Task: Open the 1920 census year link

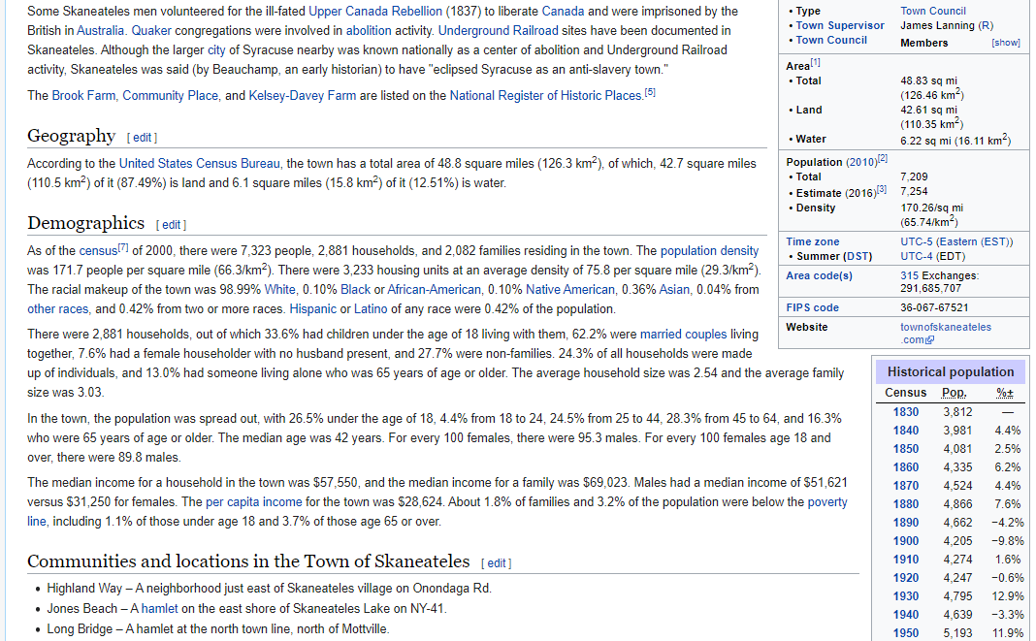Action: [x=906, y=578]
